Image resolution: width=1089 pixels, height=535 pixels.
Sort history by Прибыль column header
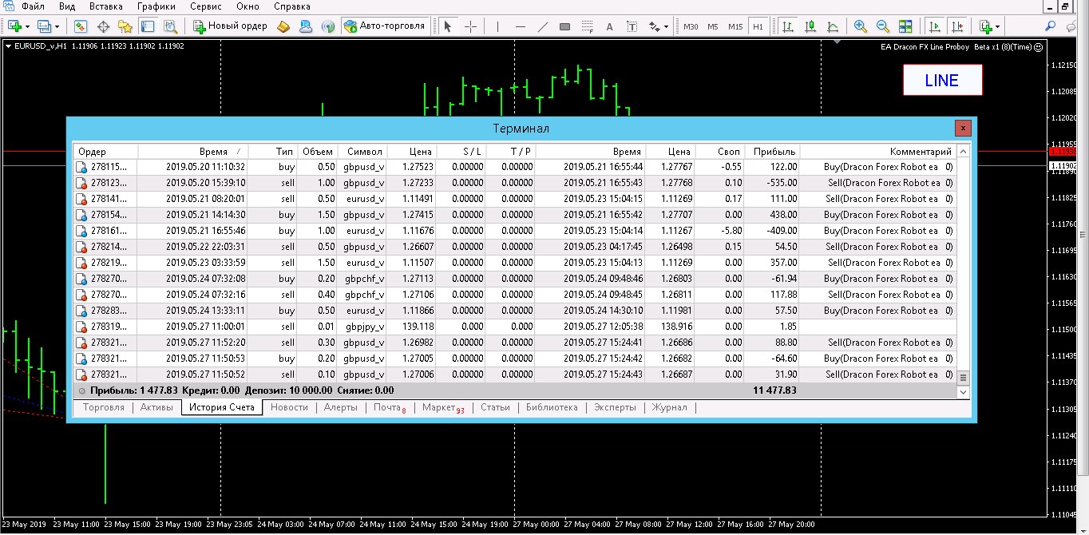point(774,152)
